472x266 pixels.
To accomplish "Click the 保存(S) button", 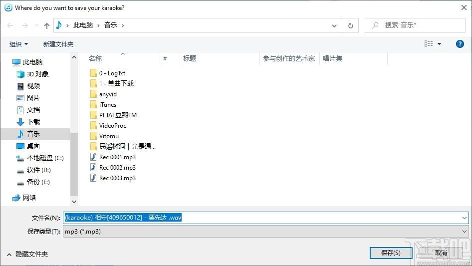I will (x=391, y=253).
